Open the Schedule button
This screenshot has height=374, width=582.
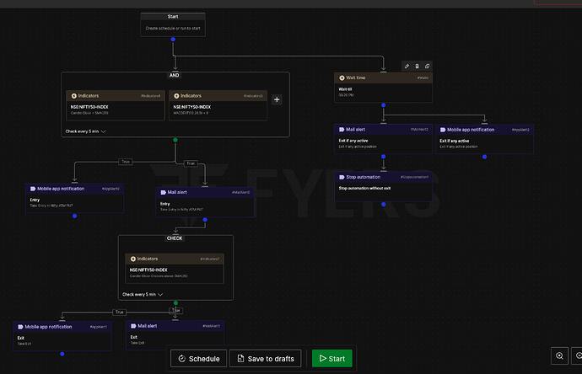click(x=198, y=359)
